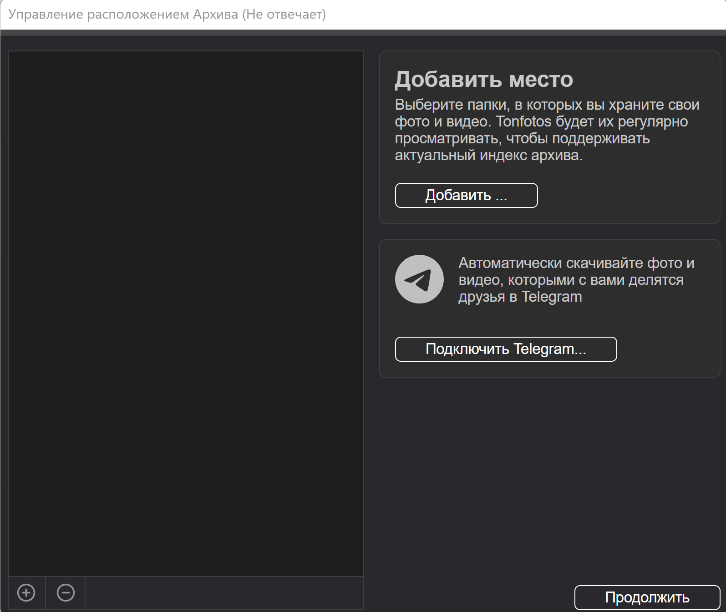Click the phrase "актуальный индекс архива"
Image resolution: width=726 pixels, height=612 pixels.
click(488, 155)
